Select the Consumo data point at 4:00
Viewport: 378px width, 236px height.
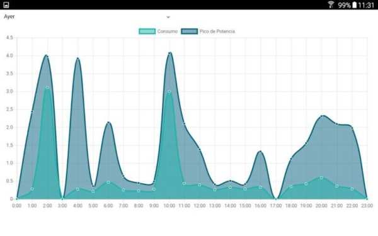tap(77, 189)
